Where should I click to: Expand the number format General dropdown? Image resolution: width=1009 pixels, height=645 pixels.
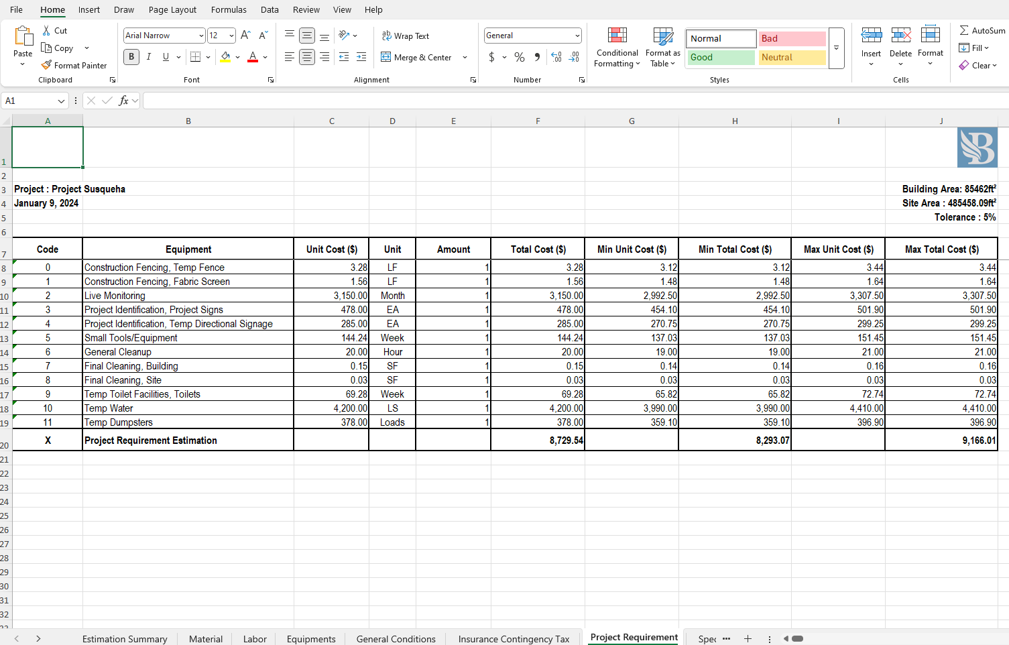click(x=577, y=36)
